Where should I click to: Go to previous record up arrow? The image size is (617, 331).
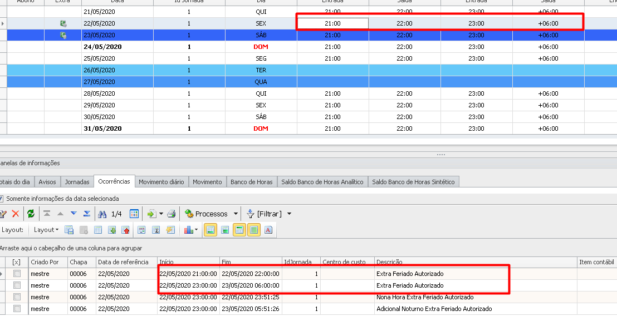(60, 214)
